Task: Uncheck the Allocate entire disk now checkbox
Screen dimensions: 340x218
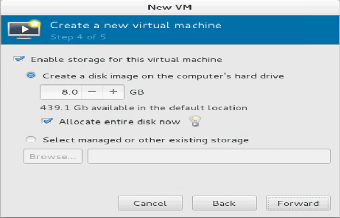Action: point(47,122)
